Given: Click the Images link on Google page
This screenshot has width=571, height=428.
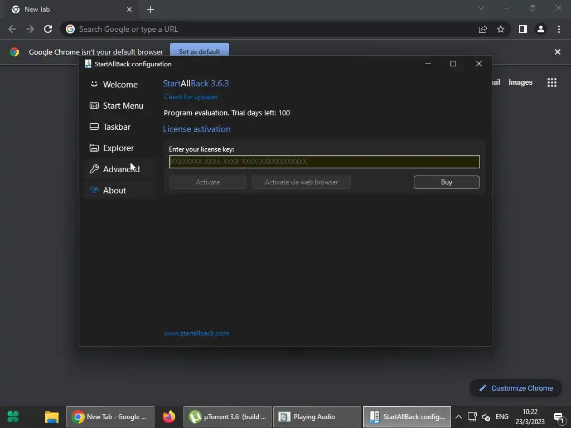Looking at the screenshot, I should [x=520, y=82].
